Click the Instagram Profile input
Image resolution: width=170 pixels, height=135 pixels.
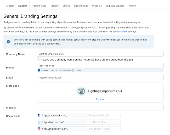(104, 129)
